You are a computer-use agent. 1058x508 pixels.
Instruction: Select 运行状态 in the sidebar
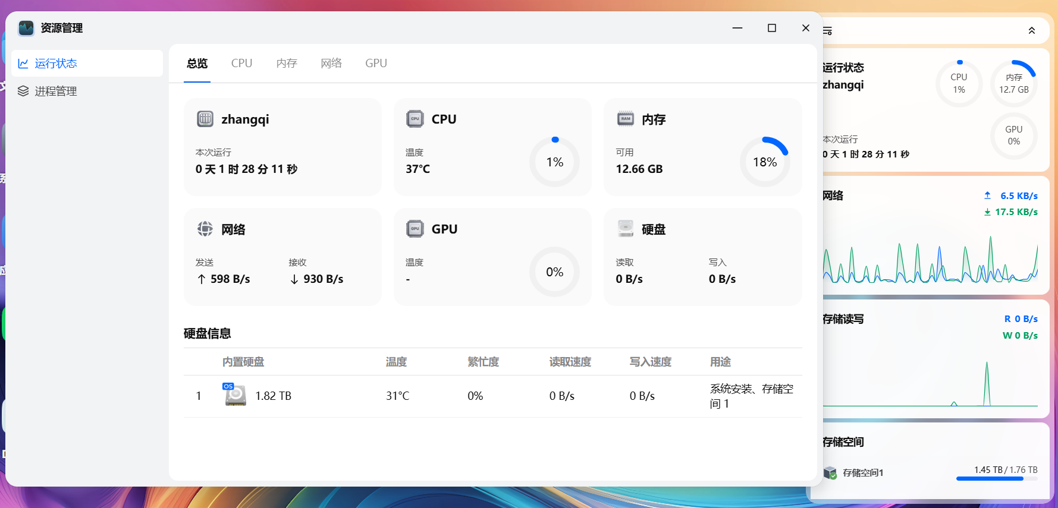click(87, 64)
